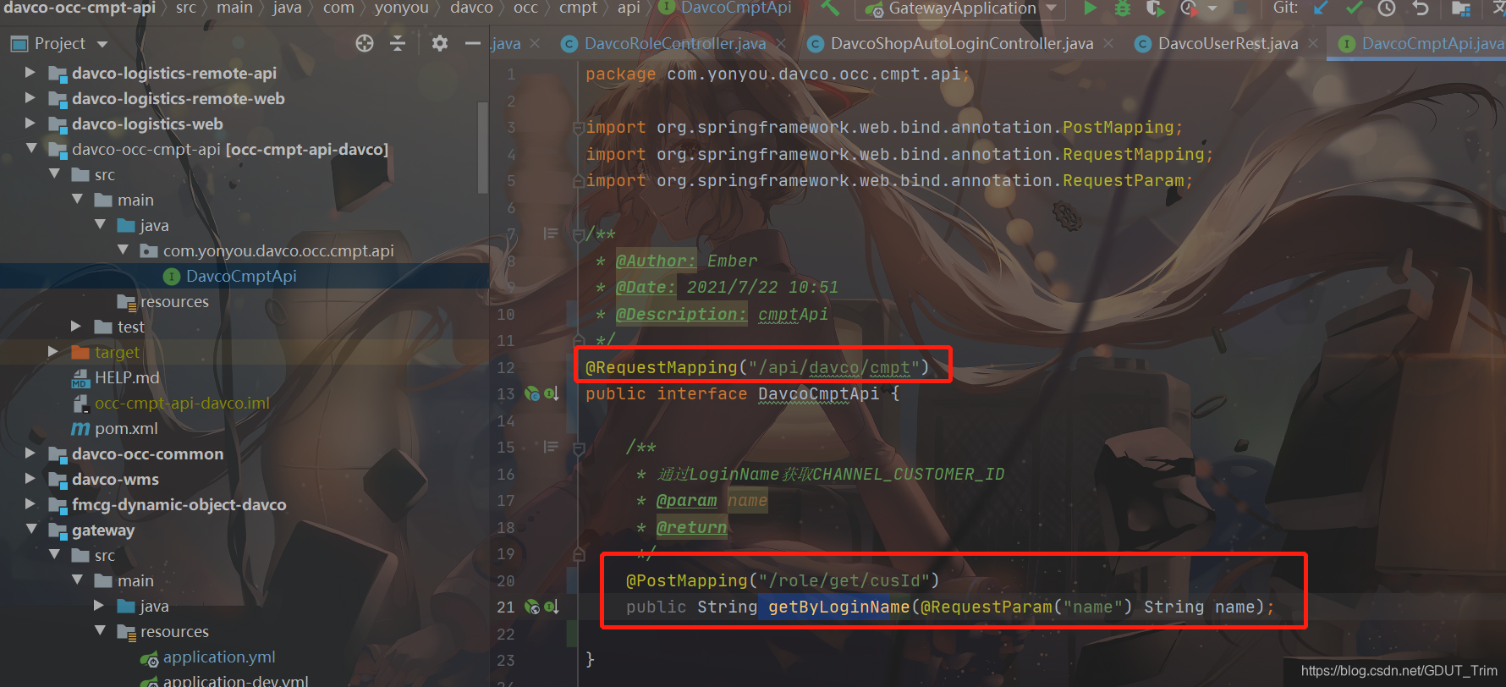Expand the target folder arrow

coord(53,352)
